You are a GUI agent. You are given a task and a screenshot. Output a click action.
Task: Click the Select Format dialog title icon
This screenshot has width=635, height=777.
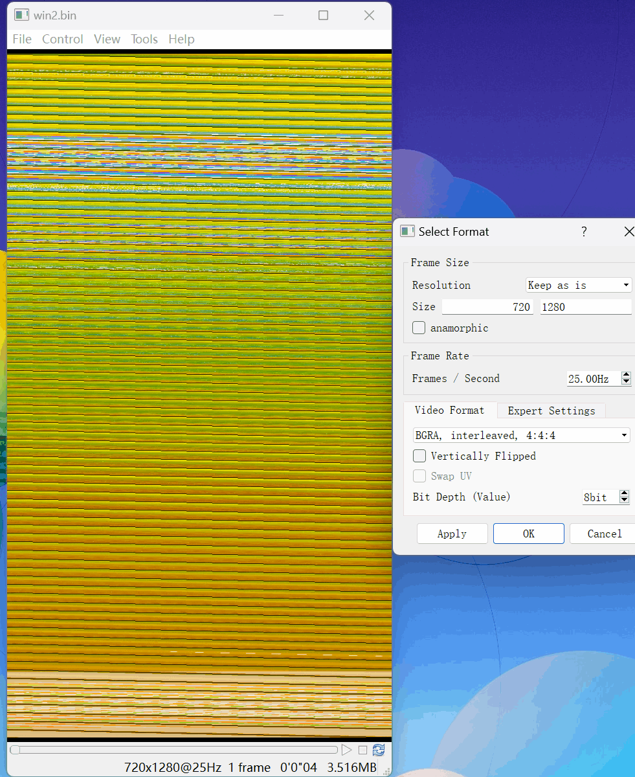tap(407, 231)
